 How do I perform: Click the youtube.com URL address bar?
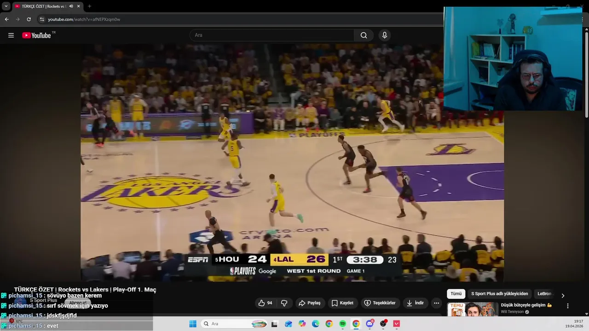point(239,19)
